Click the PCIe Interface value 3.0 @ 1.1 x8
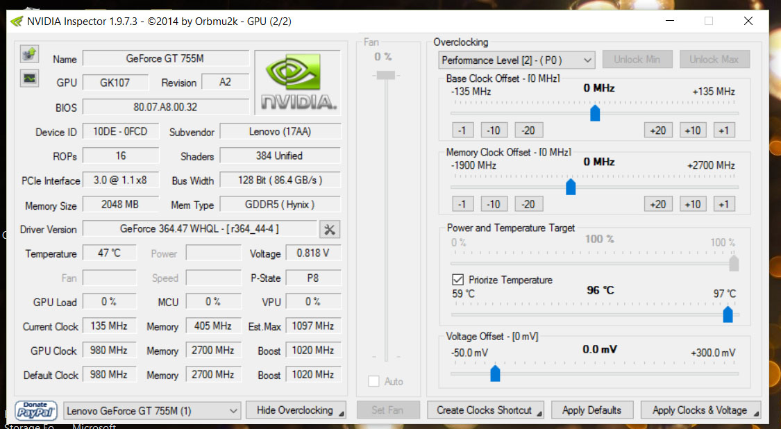Screen dimensions: 781x429 121,180
